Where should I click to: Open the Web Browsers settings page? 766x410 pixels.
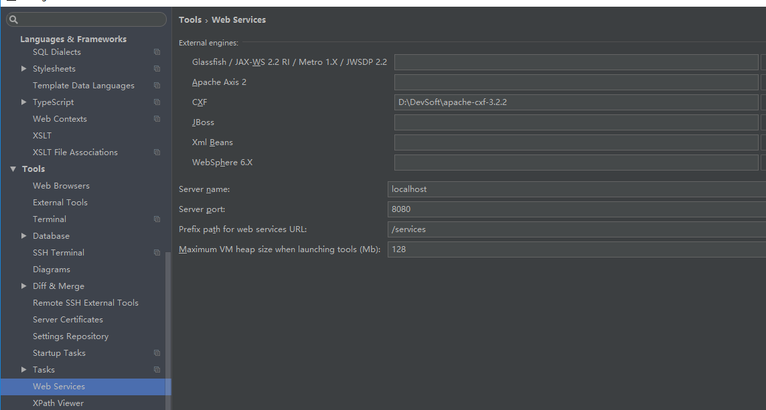[61, 185]
